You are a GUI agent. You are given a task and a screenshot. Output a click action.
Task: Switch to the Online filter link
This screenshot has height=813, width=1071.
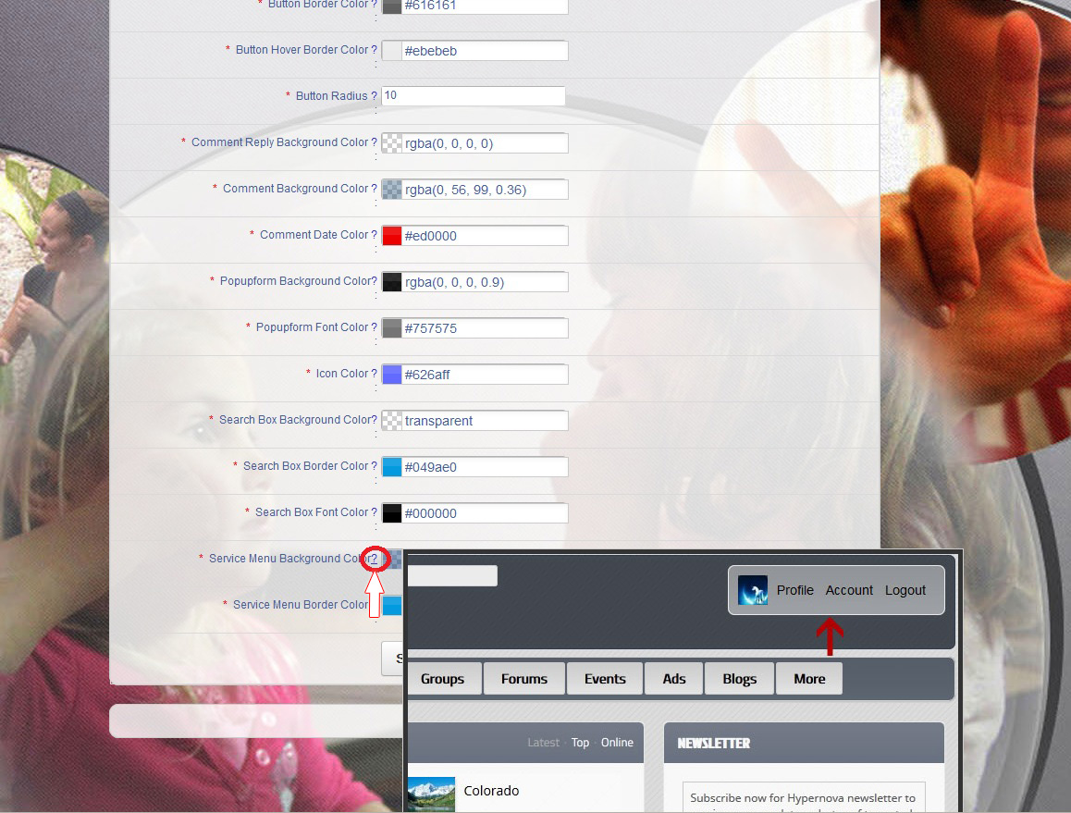coord(617,743)
